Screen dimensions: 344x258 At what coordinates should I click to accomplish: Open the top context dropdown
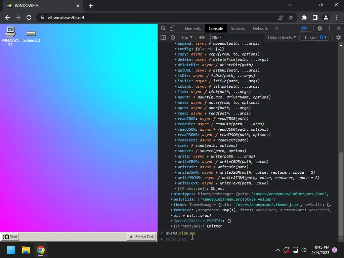tap(187, 38)
